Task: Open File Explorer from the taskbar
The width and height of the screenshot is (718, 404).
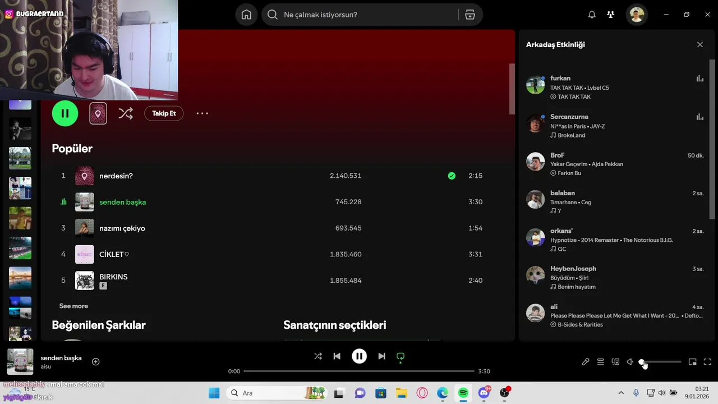Action: 401,393
